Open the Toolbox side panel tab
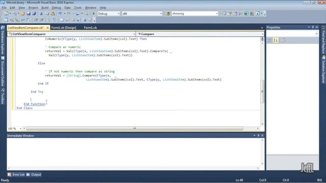Screen dimensions: 326x183 coord(3,96)
